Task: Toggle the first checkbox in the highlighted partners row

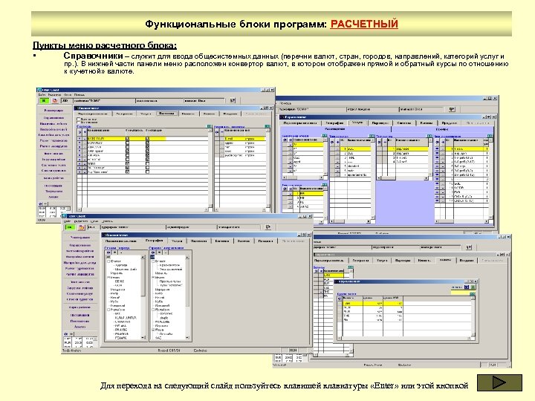Action: click(127, 139)
